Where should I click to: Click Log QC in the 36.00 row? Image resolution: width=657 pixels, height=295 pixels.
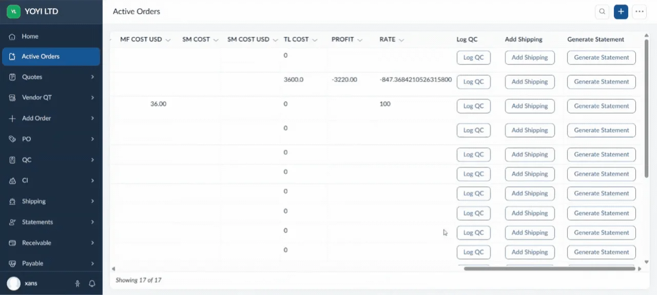(x=473, y=106)
